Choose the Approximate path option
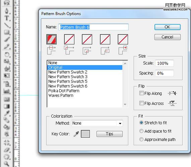 [x=141, y=139]
